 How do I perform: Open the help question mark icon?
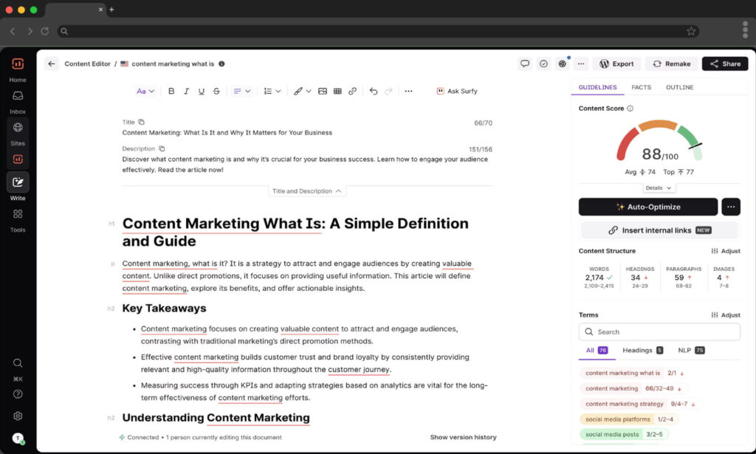click(18, 394)
